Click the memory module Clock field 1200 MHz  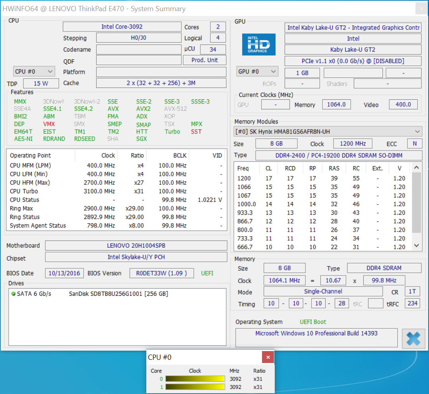pos(353,144)
